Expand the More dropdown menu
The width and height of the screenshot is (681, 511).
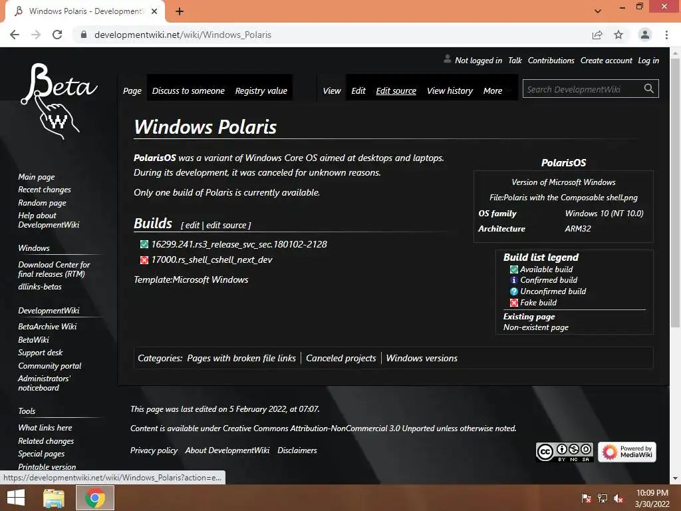[493, 90]
